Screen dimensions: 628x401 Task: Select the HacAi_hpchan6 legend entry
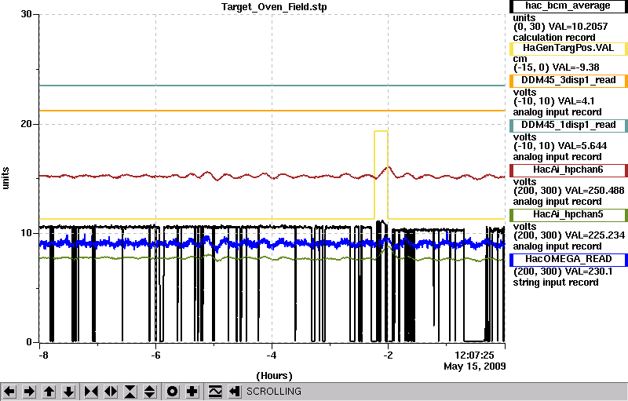tap(568, 170)
